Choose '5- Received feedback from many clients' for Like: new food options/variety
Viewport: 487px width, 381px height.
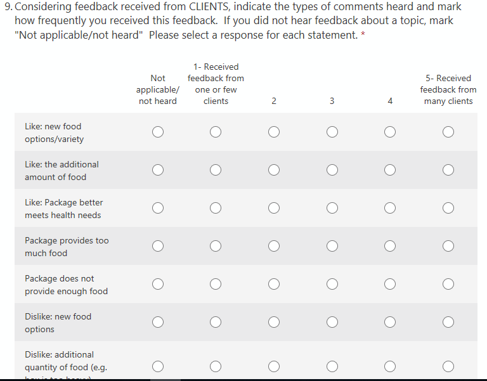448,132
